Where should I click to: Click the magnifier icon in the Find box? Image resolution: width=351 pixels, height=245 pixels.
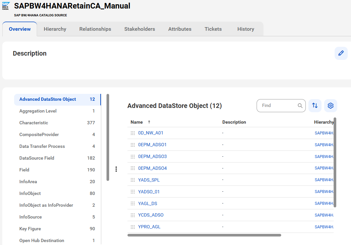(300, 105)
